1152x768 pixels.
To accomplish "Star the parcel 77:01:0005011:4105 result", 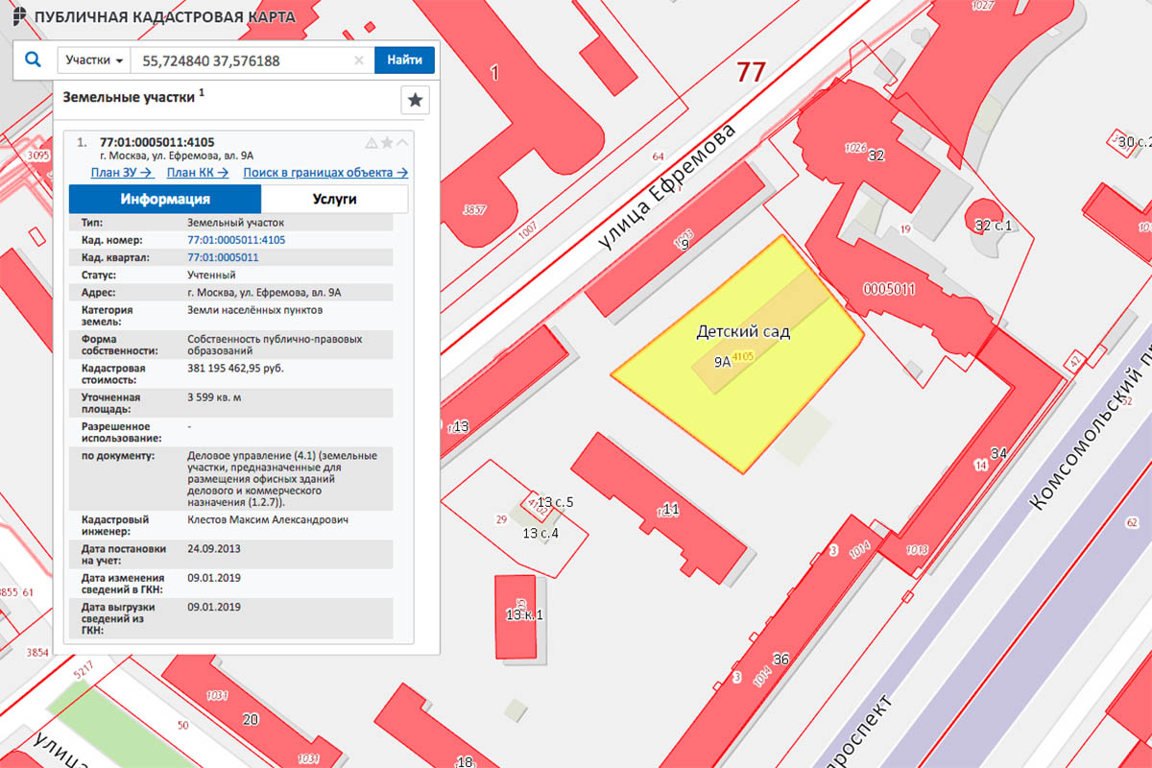I will pos(387,143).
